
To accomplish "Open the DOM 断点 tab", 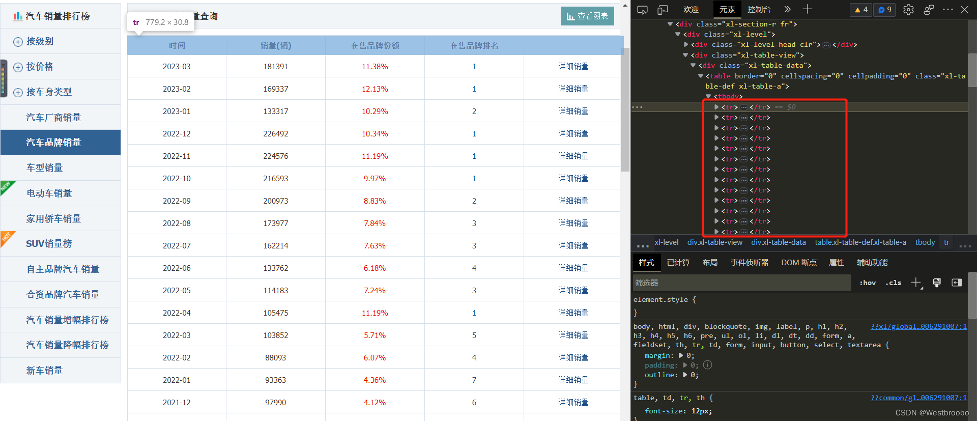I will click(799, 262).
